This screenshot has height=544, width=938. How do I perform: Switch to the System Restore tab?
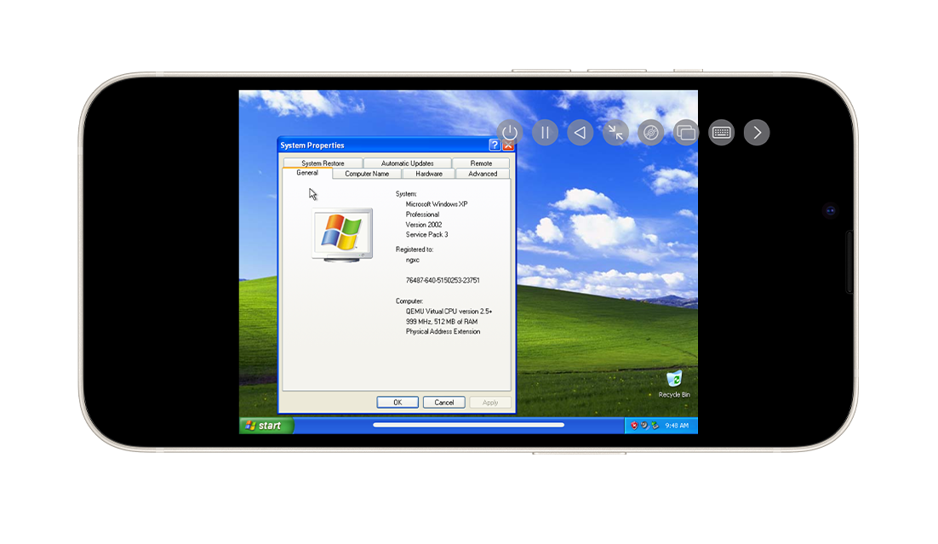click(x=323, y=163)
